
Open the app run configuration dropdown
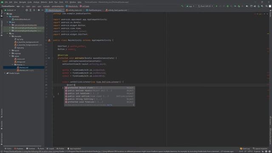pos(190,6)
